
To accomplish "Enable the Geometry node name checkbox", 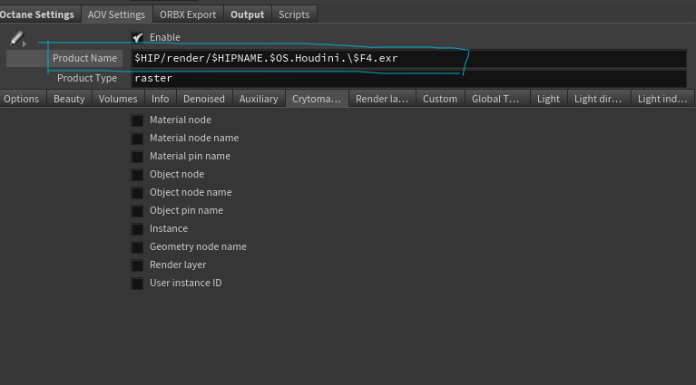I will pos(138,247).
